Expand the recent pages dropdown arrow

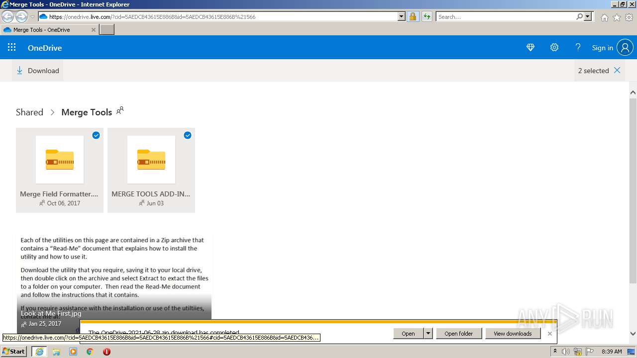(32, 17)
